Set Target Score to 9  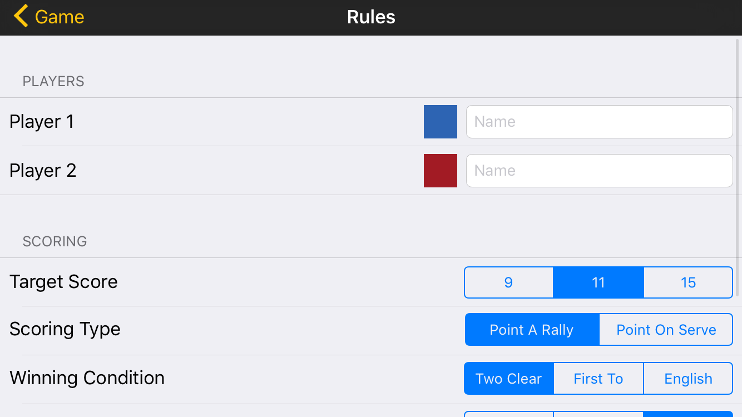click(x=508, y=282)
